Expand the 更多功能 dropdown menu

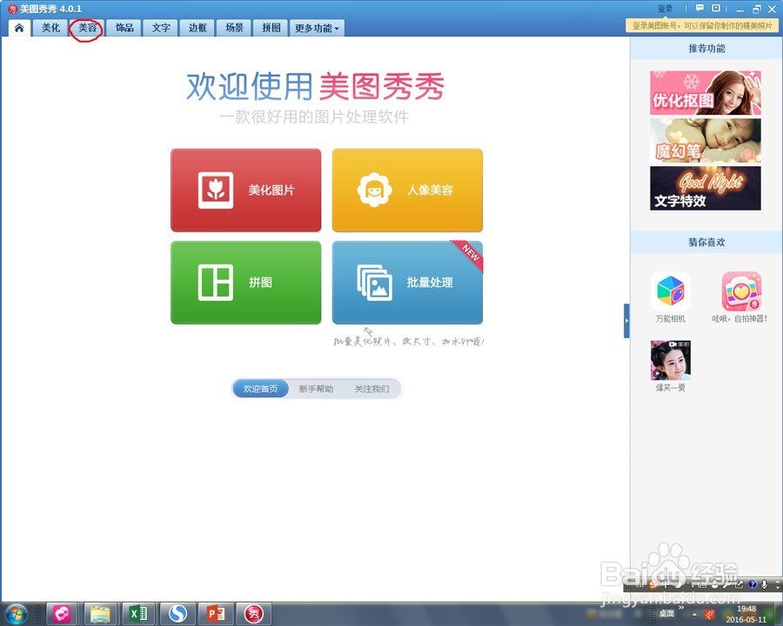[x=317, y=28]
